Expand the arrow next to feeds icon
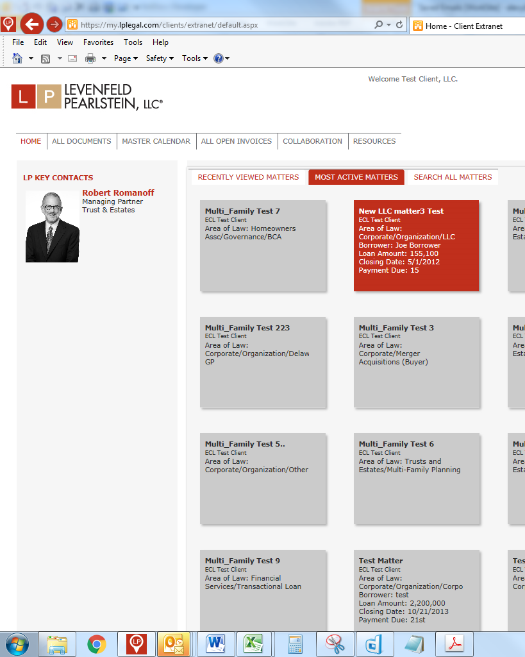 (60, 58)
